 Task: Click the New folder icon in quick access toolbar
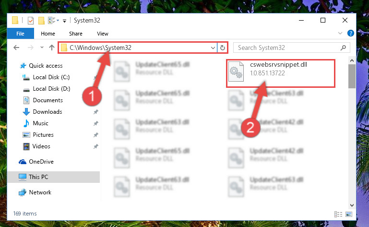pyautogui.click(x=41, y=21)
